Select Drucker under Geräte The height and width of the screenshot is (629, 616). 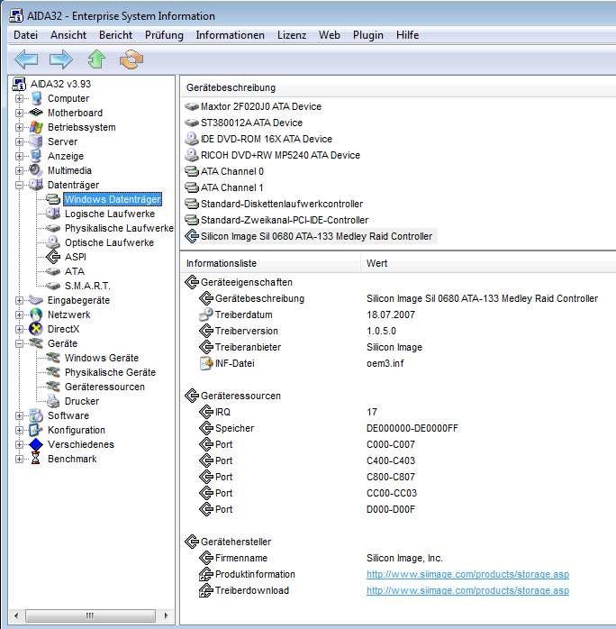coord(82,401)
